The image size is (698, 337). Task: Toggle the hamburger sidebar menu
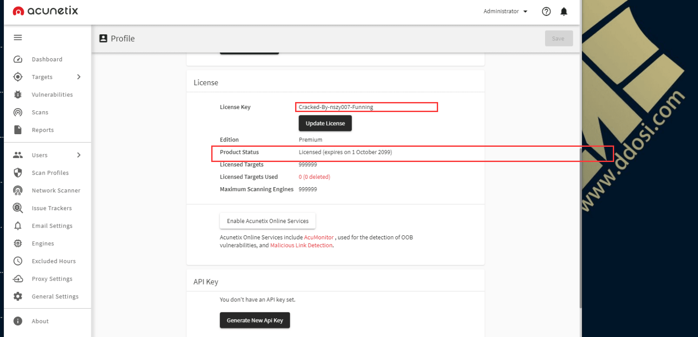click(18, 37)
